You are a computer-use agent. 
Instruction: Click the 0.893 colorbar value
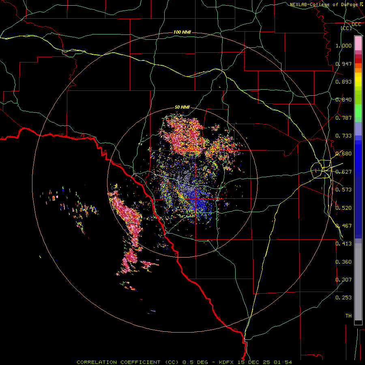click(x=344, y=82)
